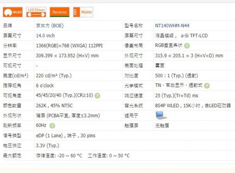Viewport: 235px width, 173px height.
Task: Click the 分辨率 row label
Action: click(10, 45)
